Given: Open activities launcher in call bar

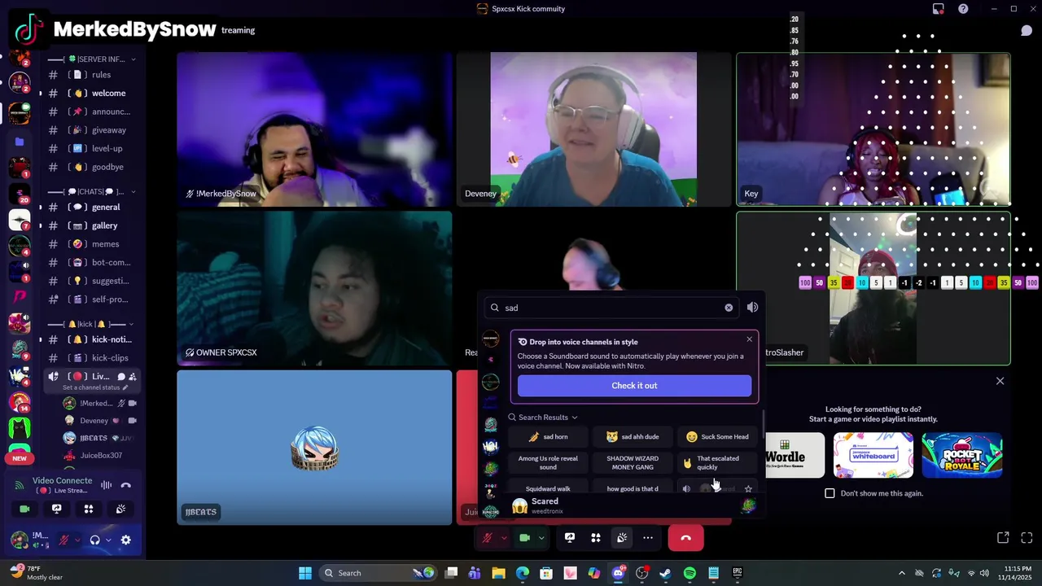Looking at the screenshot, I should (596, 538).
